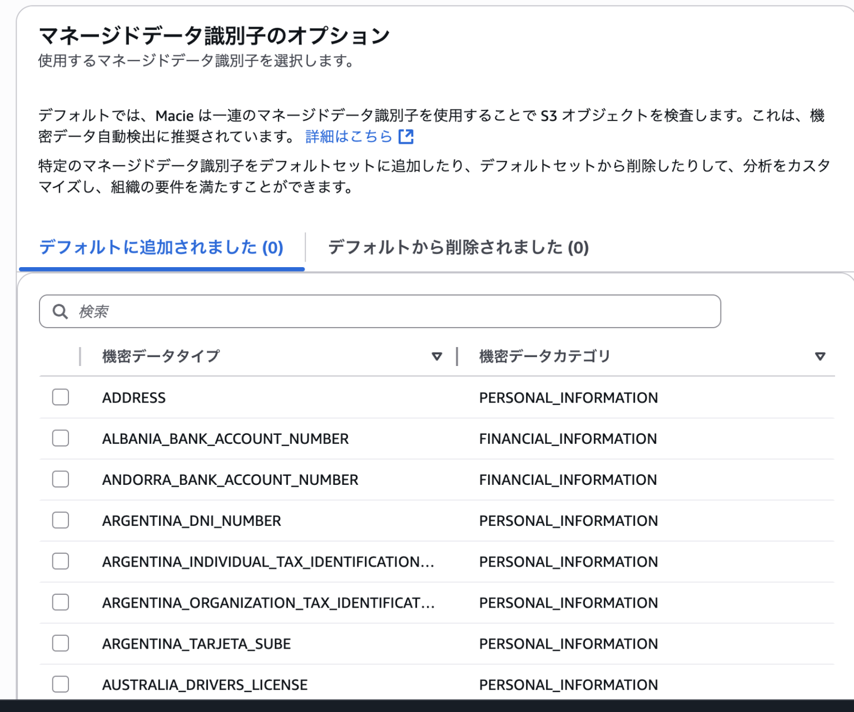
Task: Switch to デフォルトに追加されました tab
Action: click(160, 248)
